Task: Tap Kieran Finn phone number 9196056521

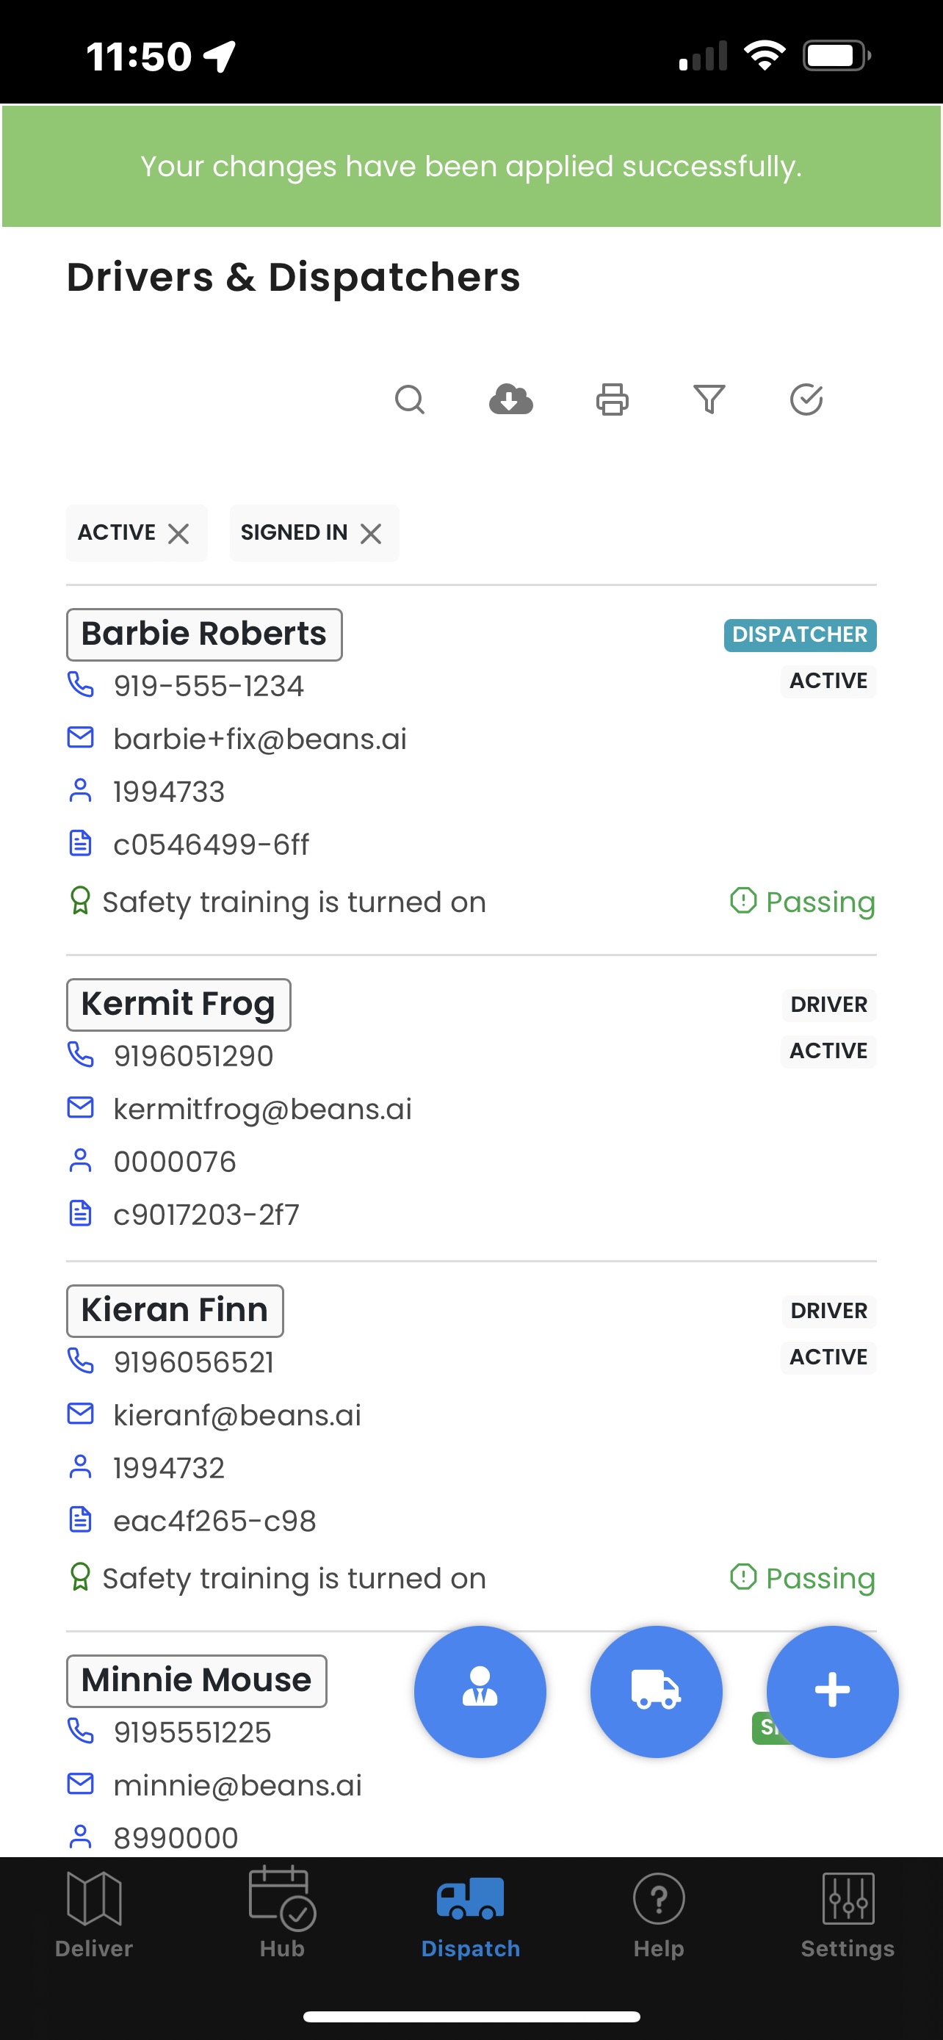Action: [194, 1362]
